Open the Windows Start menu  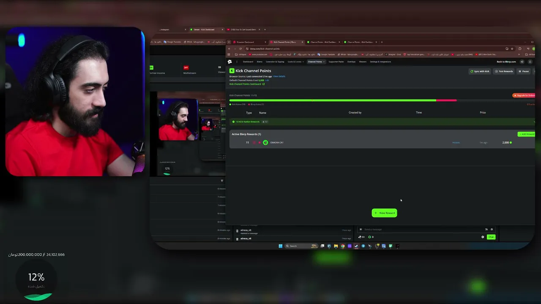pyautogui.click(x=280, y=246)
